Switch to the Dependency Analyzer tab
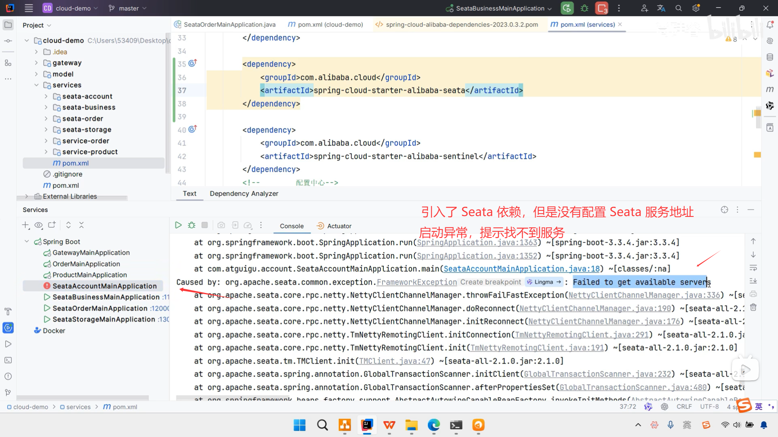778x437 pixels. [x=244, y=193]
